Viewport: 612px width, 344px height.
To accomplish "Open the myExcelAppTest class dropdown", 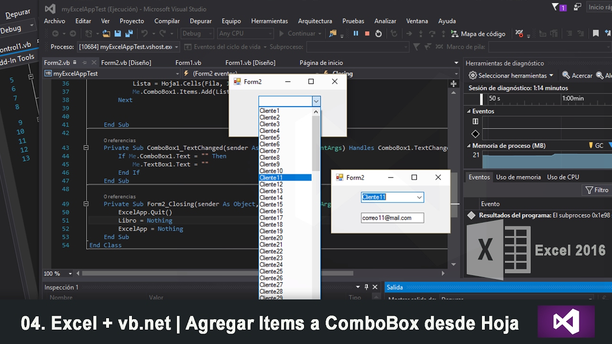I will pyautogui.click(x=111, y=74).
